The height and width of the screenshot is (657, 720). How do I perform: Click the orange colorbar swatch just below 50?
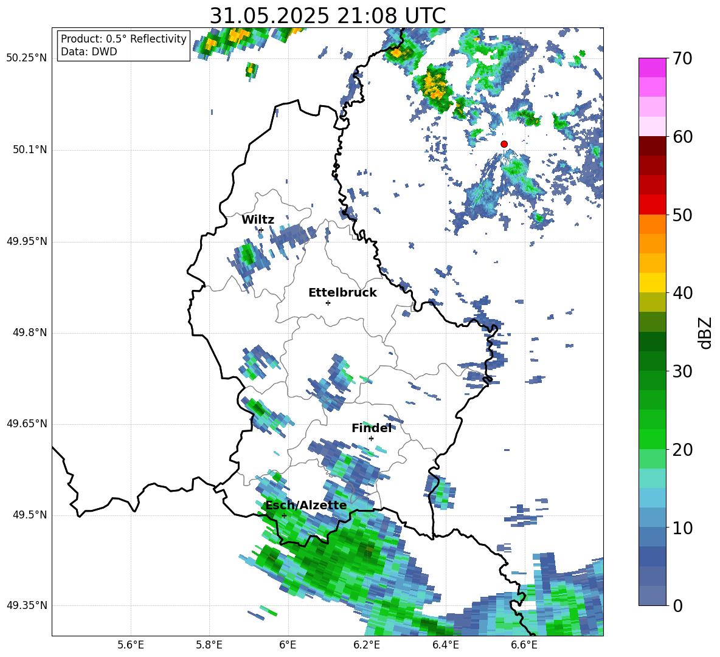pos(652,224)
